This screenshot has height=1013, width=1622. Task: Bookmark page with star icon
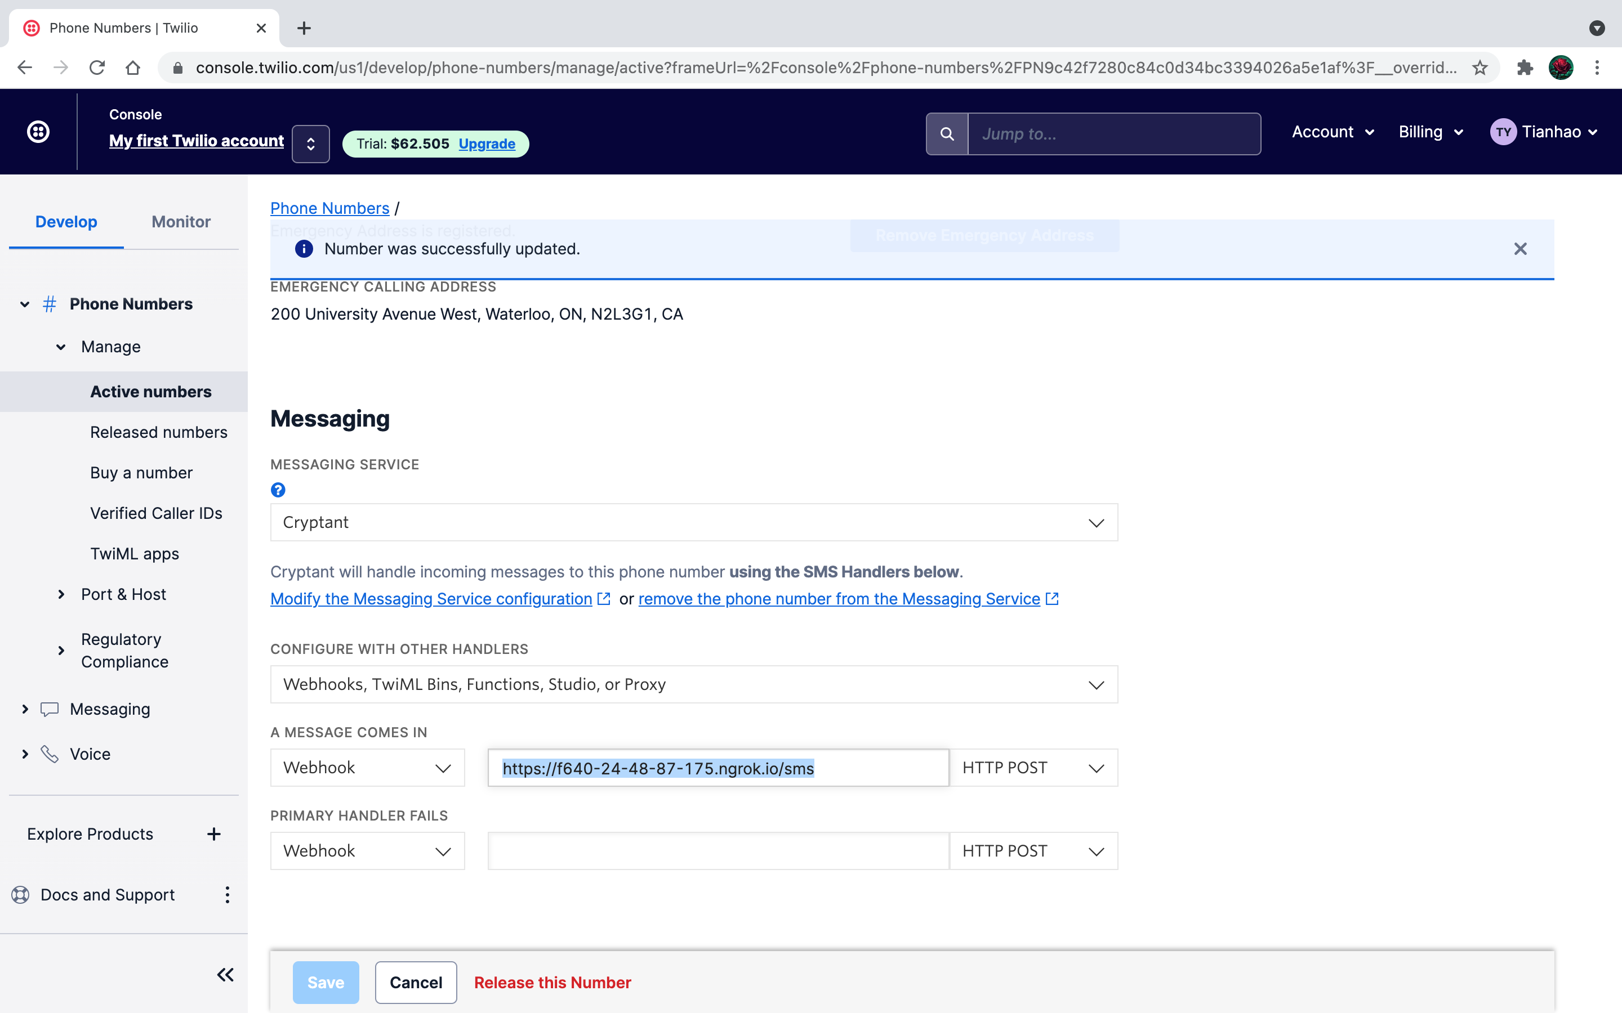[1480, 68]
